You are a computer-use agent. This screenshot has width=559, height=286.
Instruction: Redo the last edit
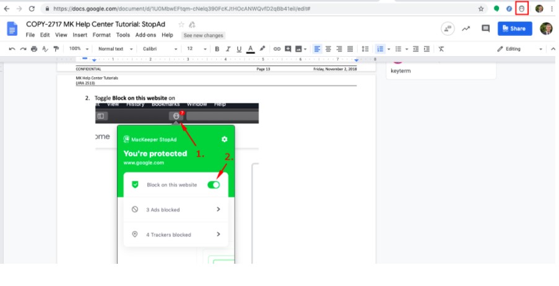pyautogui.click(x=23, y=49)
